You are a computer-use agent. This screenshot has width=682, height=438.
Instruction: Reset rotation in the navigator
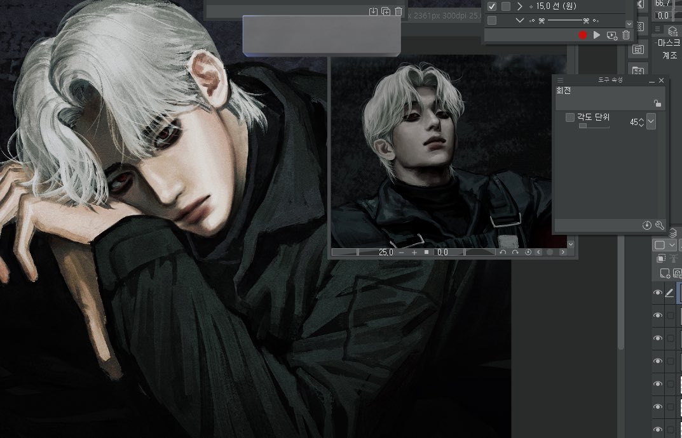tap(528, 252)
